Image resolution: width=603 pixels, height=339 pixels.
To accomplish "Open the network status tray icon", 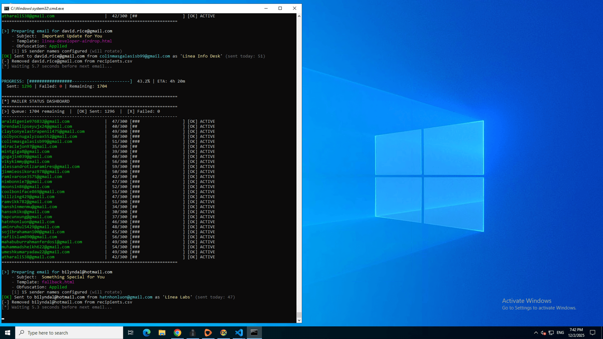I will point(551,333).
